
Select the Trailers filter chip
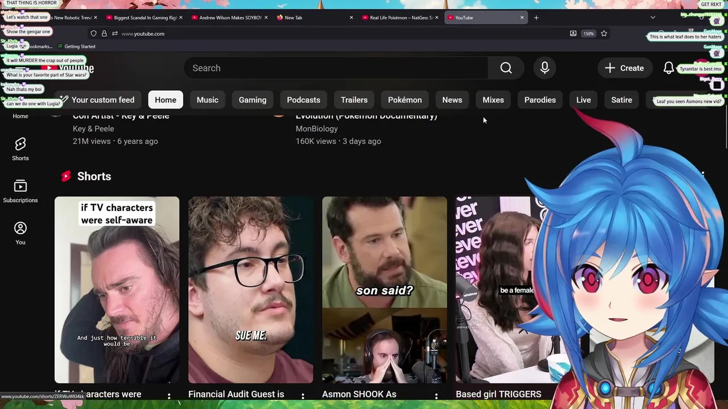354,100
